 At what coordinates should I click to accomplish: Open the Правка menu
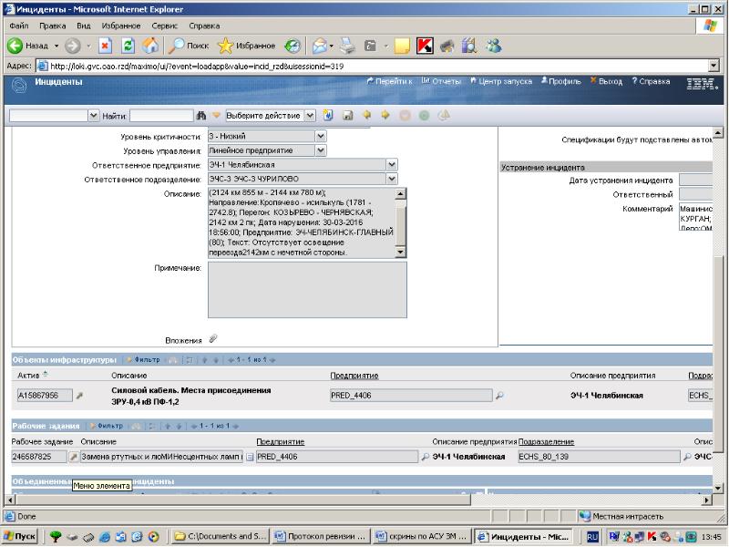point(53,26)
